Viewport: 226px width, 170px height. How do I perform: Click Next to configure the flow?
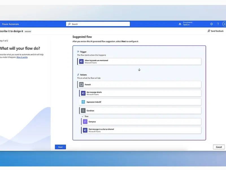pos(60,147)
